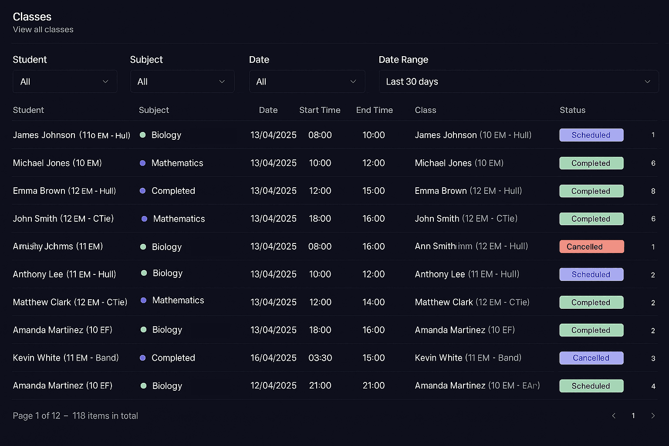669x446 pixels.
Task: Click green Biology dot in James Johnson row
Action: [142, 135]
